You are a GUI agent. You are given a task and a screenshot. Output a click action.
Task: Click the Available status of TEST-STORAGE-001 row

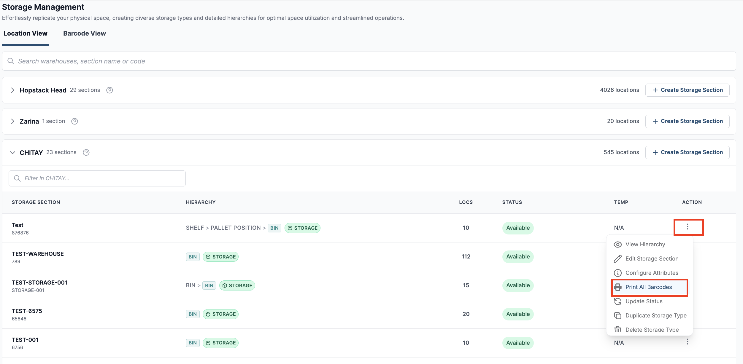518,285
